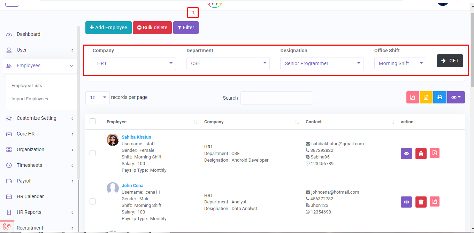
Task: Download John Cena's PDF record icon
Action: [434, 202]
